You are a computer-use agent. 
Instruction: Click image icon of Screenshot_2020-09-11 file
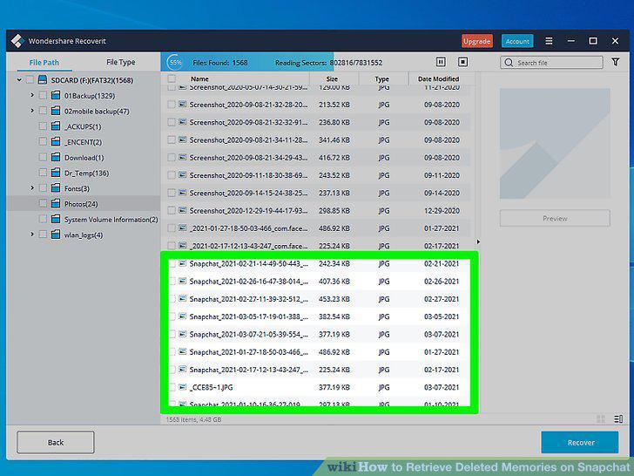183,175
